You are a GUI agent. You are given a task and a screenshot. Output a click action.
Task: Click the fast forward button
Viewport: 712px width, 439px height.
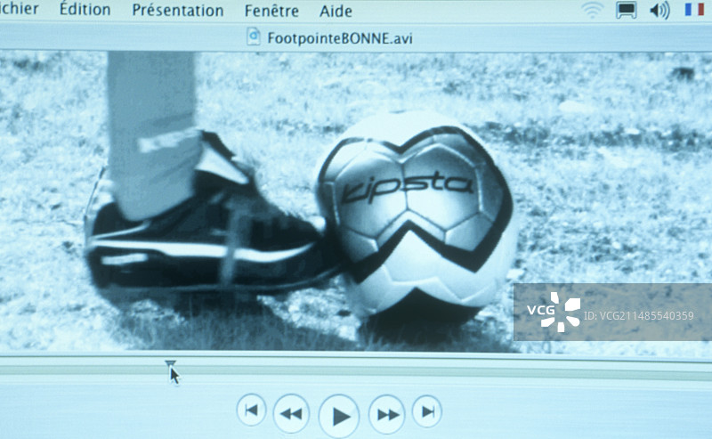click(387, 414)
